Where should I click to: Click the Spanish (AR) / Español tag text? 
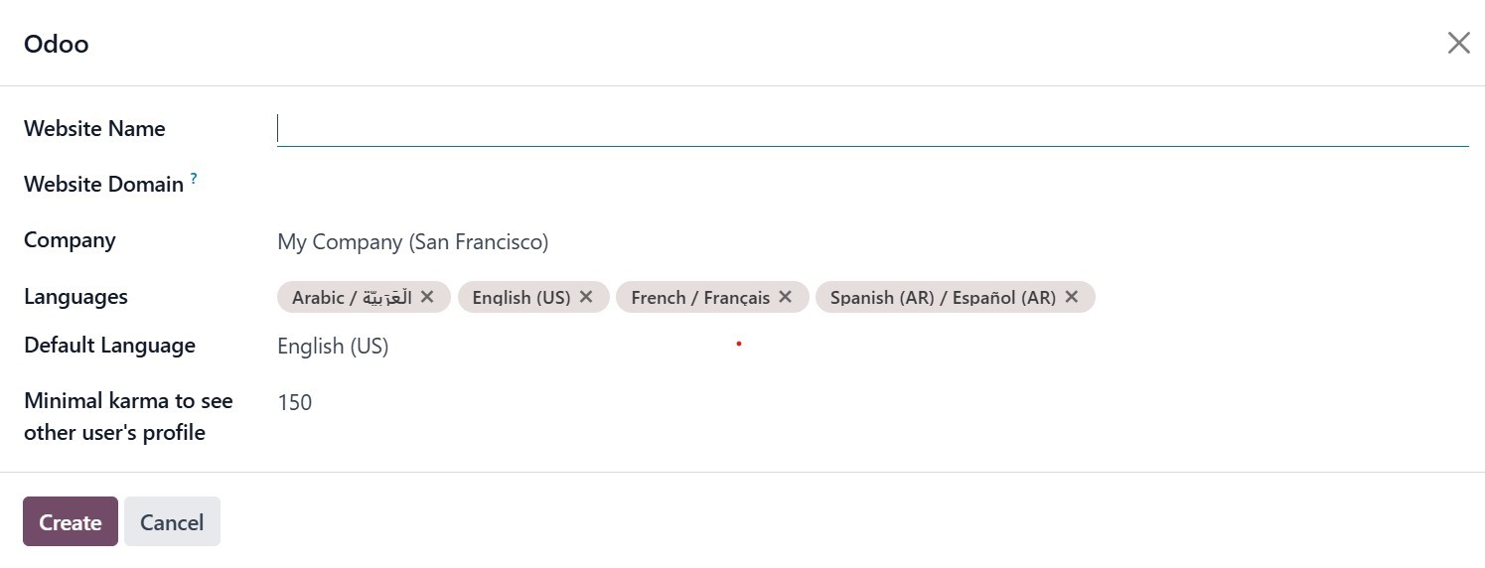point(943,297)
